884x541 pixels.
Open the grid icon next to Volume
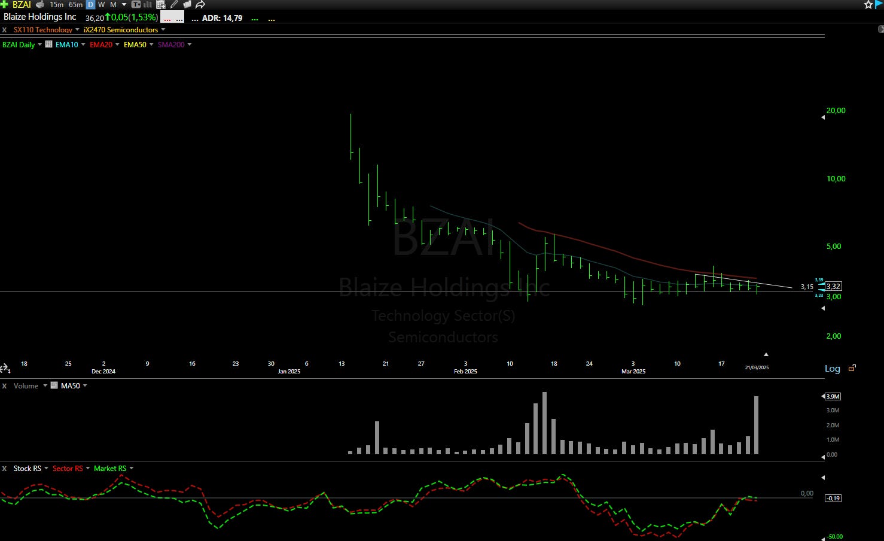click(54, 385)
